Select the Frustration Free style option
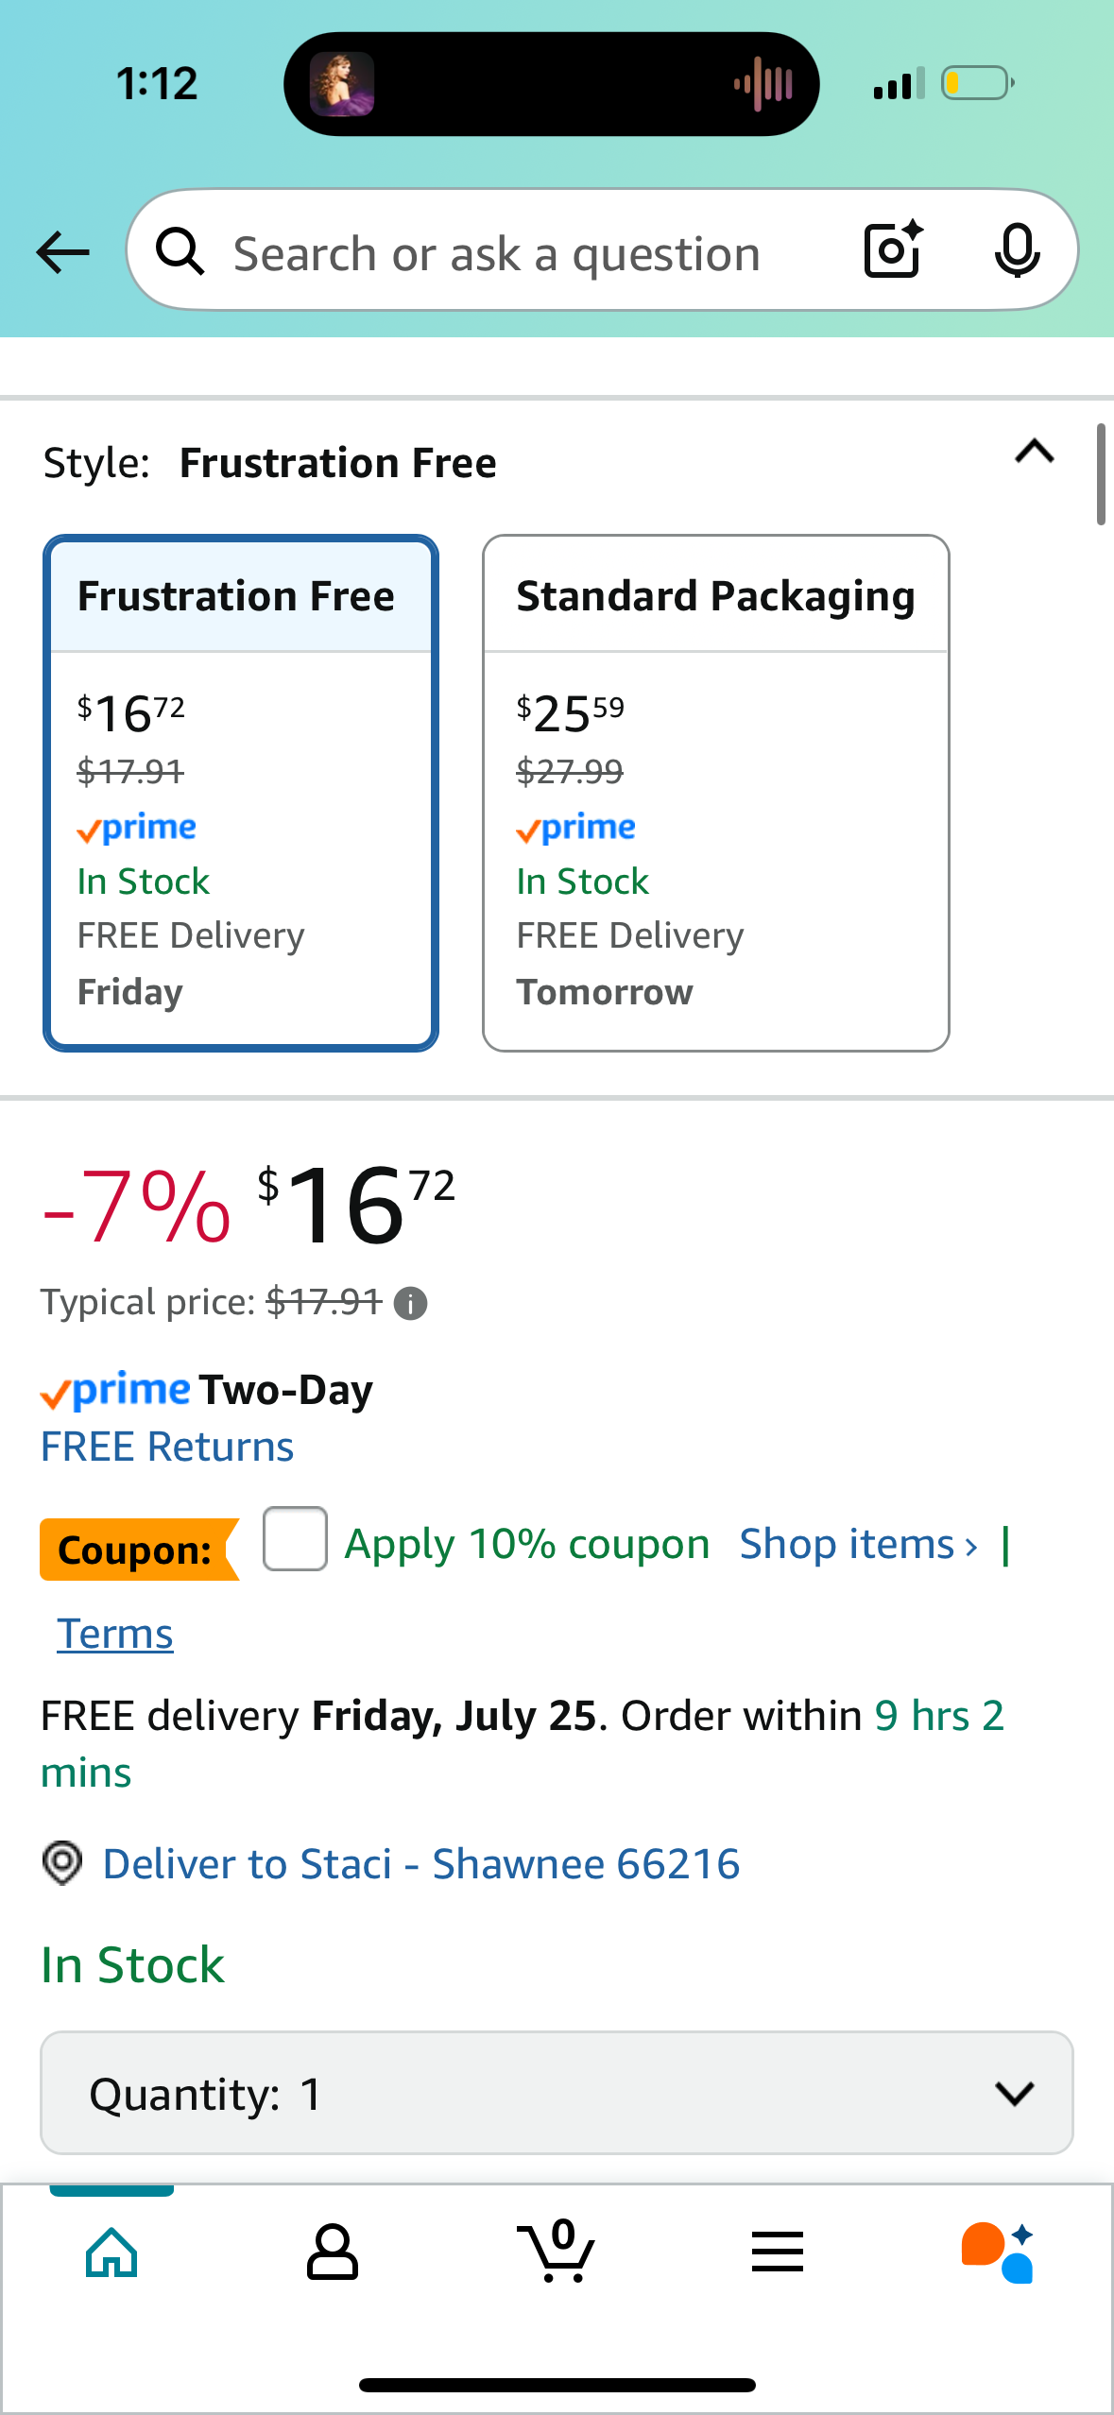The width and height of the screenshot is (1114, 2415). tap(241, 793)
